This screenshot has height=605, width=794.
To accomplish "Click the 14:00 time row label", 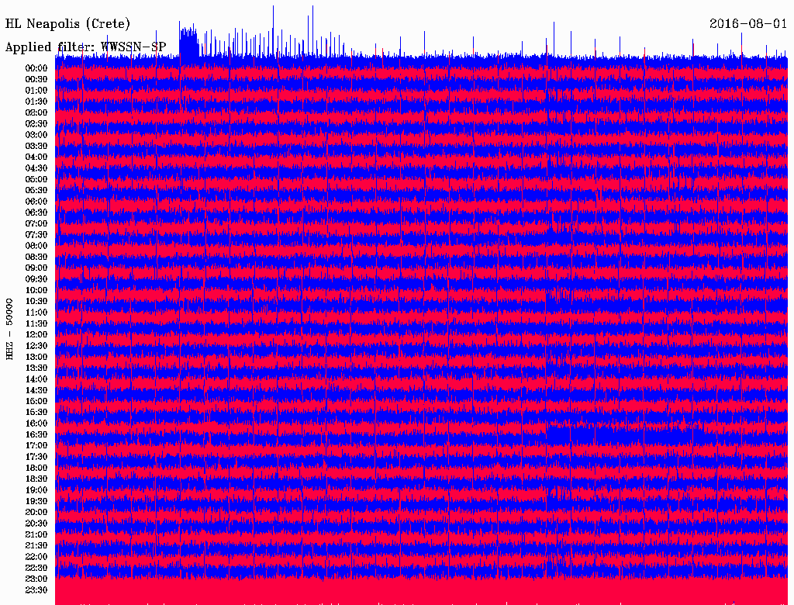I will (36, 379).
